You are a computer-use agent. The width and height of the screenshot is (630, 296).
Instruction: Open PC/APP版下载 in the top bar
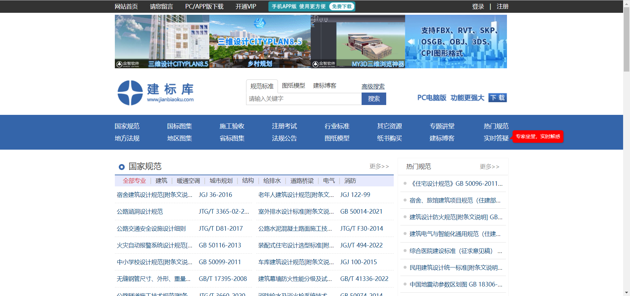(x=204, y=7)
